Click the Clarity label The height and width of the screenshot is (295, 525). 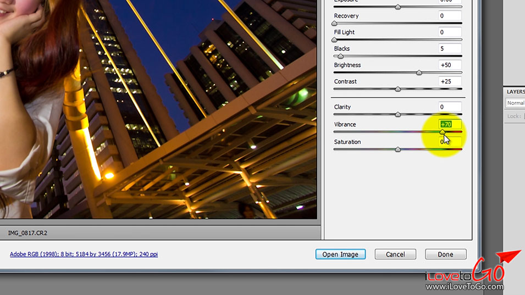click(x=342, y=107)
